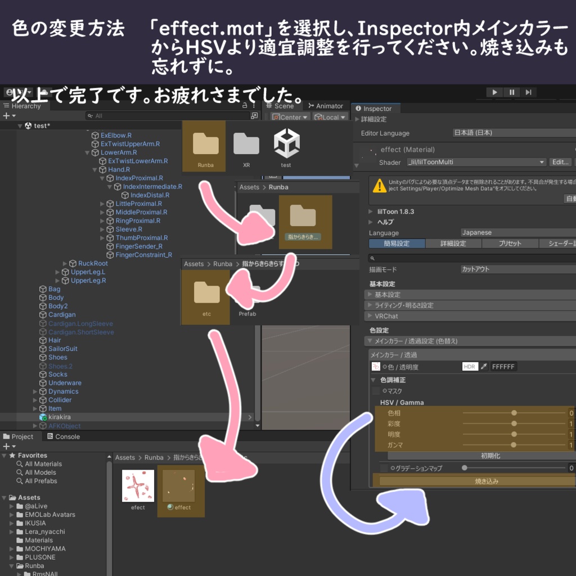Toggle the Center pivot mode

pos(290,116)
